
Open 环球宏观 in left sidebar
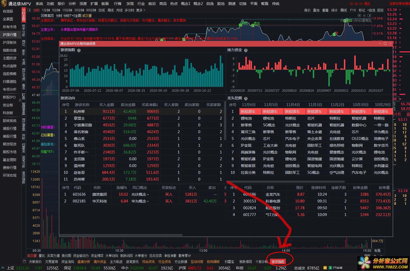[x=9, y=175]
